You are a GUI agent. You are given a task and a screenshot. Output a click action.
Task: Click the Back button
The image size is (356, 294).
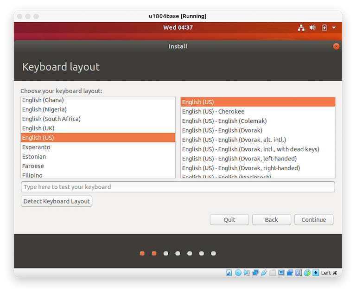point(272,219)
